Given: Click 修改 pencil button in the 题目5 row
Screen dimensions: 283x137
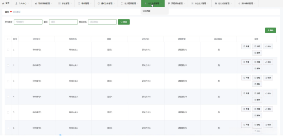Looking at the screenshot, I should [268, 109].
